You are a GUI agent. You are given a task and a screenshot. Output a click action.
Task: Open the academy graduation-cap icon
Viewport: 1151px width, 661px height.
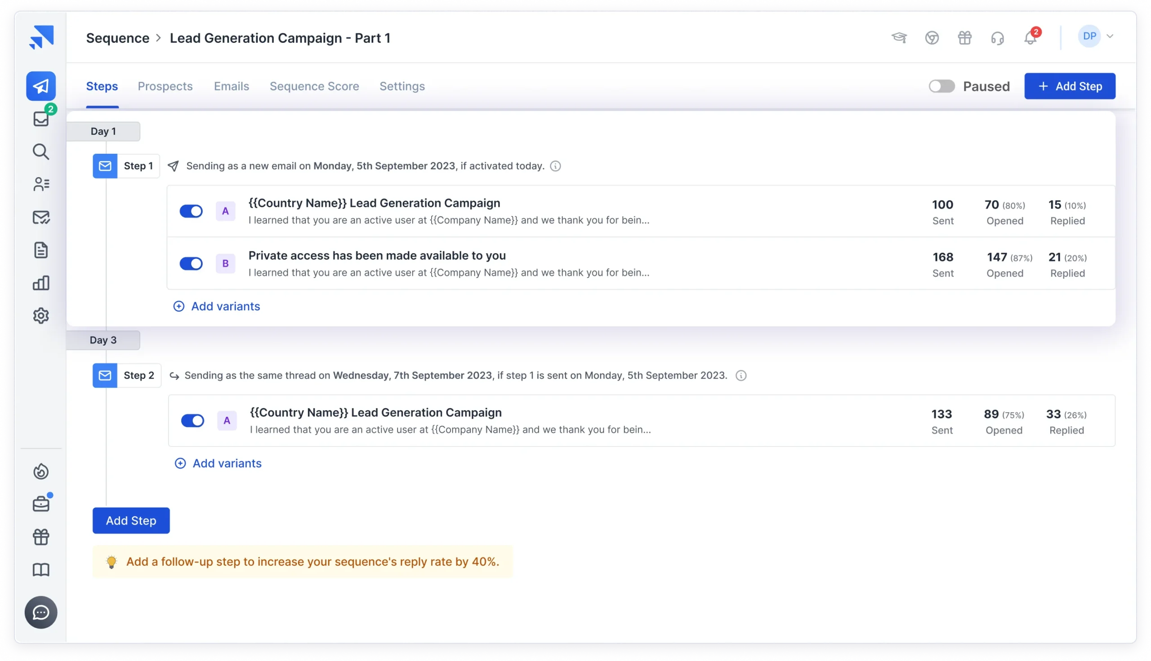click(x=900, y=38)
